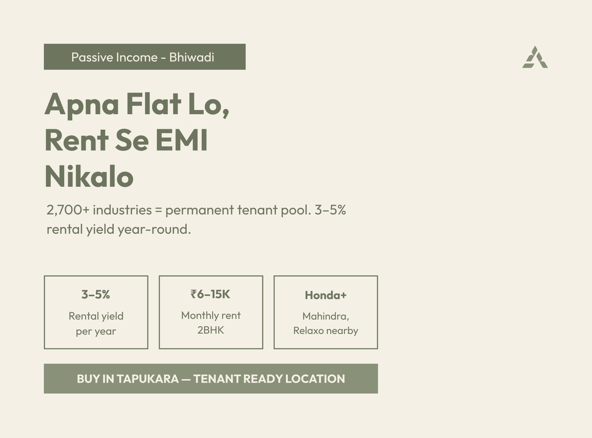Viewport: 592px width, 438px height.
Task: Click the bold "₹6–15K" figure
Action: pyautogui.click(x=211, y=294)
